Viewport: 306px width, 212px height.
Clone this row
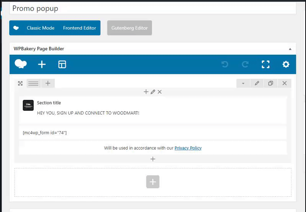(270, 83)
